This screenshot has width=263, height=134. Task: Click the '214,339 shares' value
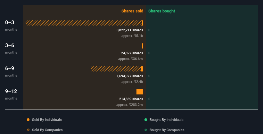point(131,99)
